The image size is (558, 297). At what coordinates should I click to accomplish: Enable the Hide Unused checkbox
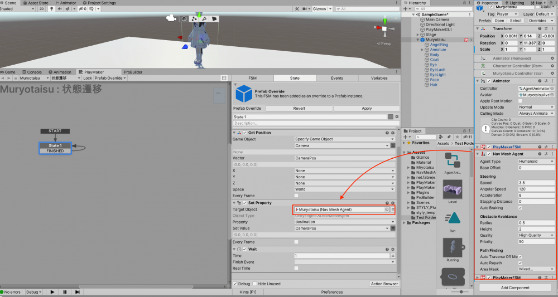coord(254,284)
